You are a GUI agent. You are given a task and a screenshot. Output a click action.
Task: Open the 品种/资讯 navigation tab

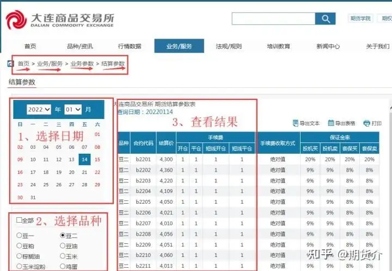pos(79,46)
